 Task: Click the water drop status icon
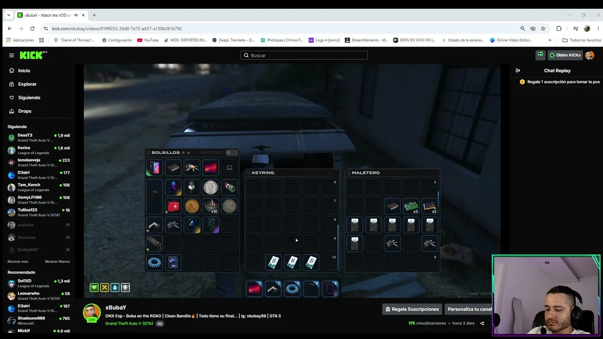tap(115, 287)
